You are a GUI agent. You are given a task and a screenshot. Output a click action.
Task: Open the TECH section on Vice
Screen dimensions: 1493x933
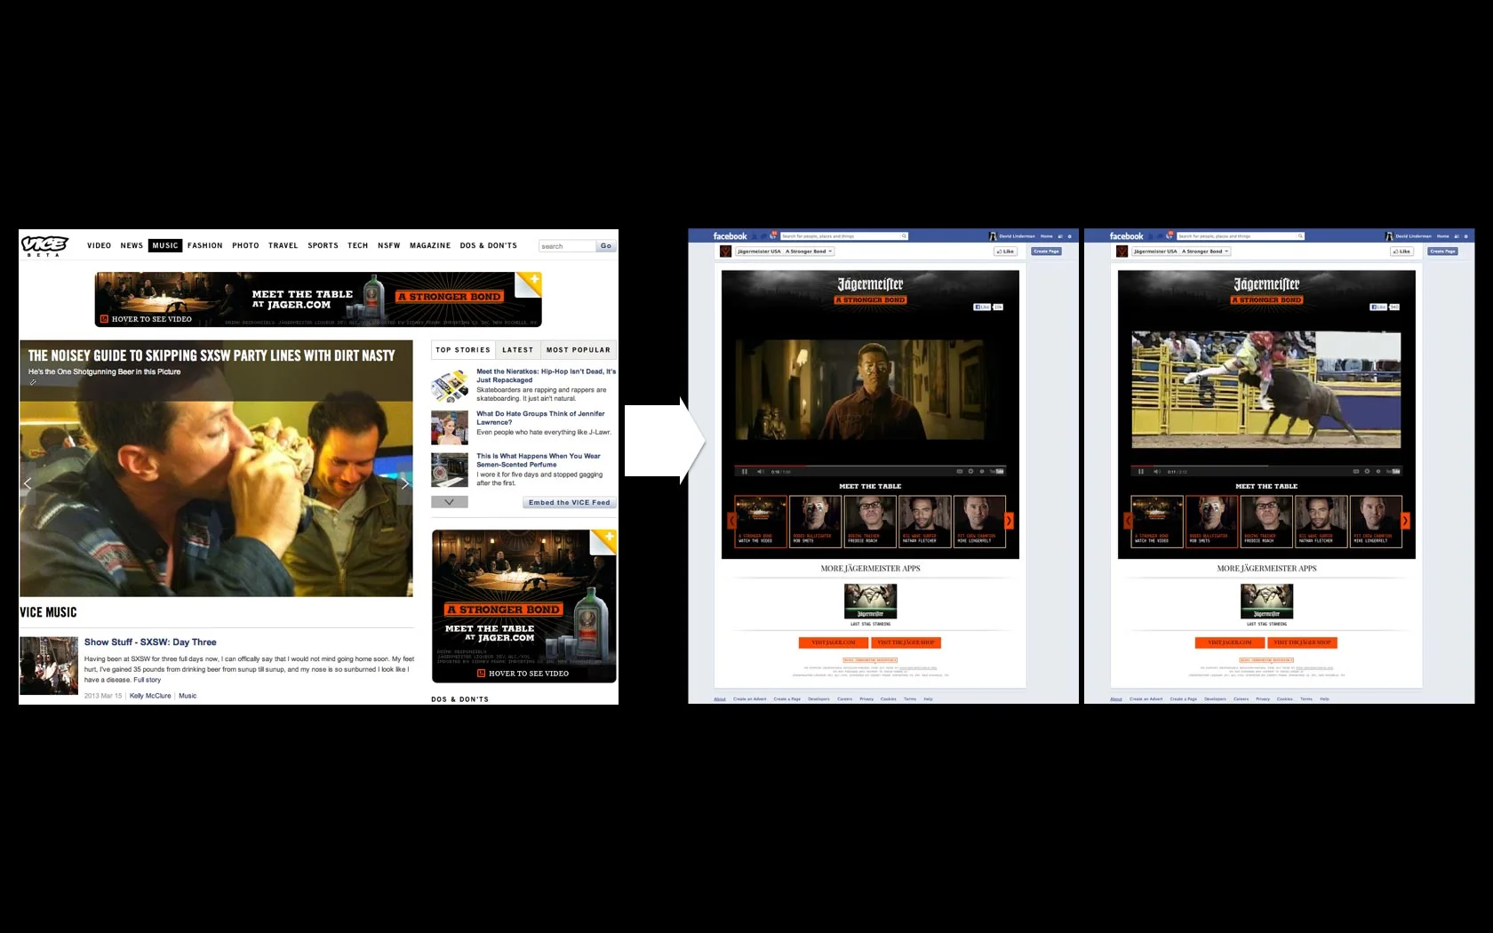pos(358,245)
